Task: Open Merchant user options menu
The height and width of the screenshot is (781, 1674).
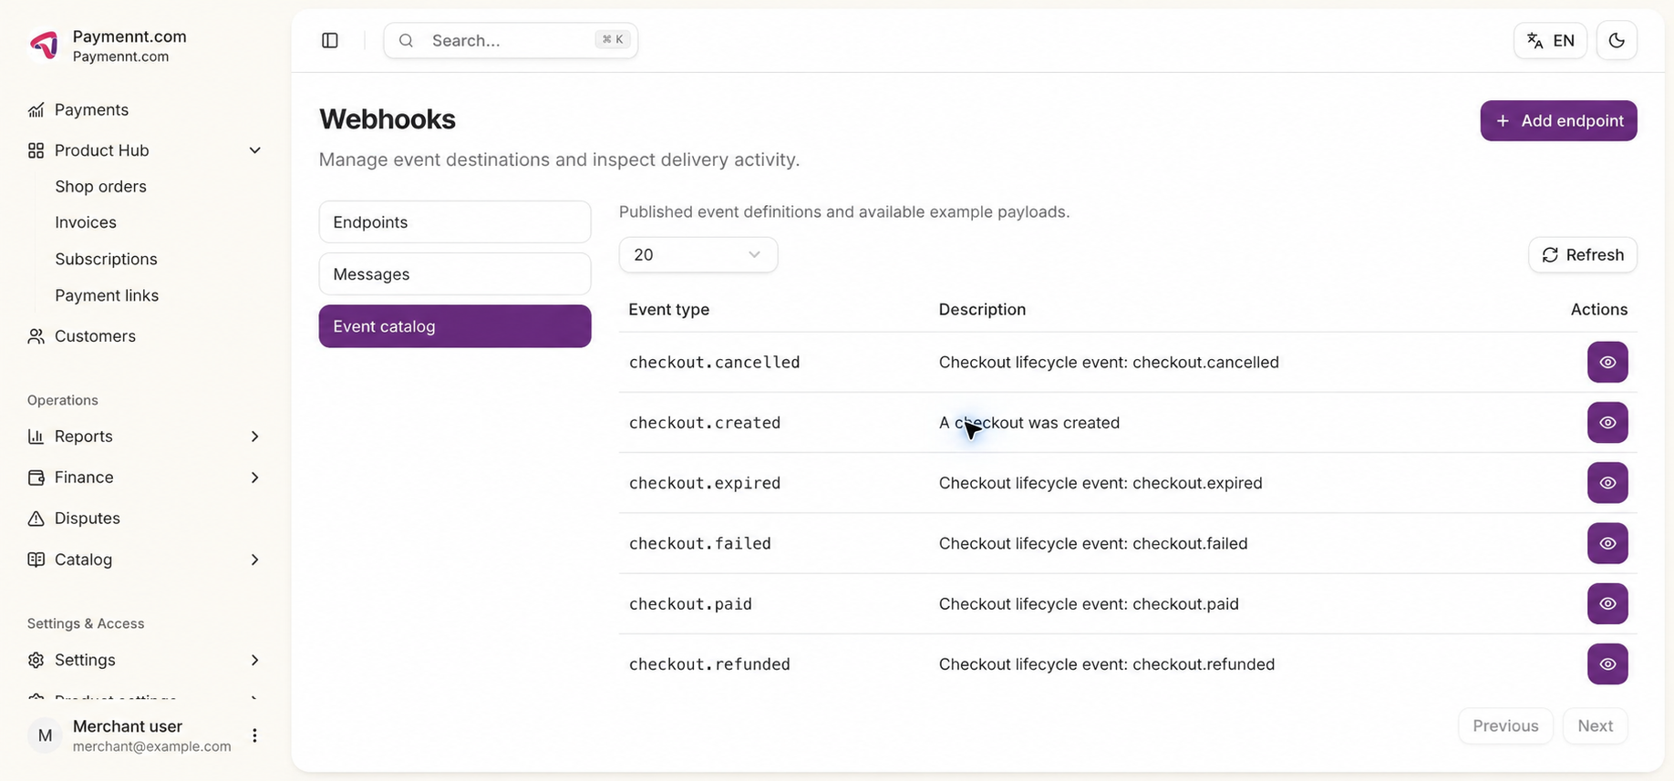Action: 254,735
